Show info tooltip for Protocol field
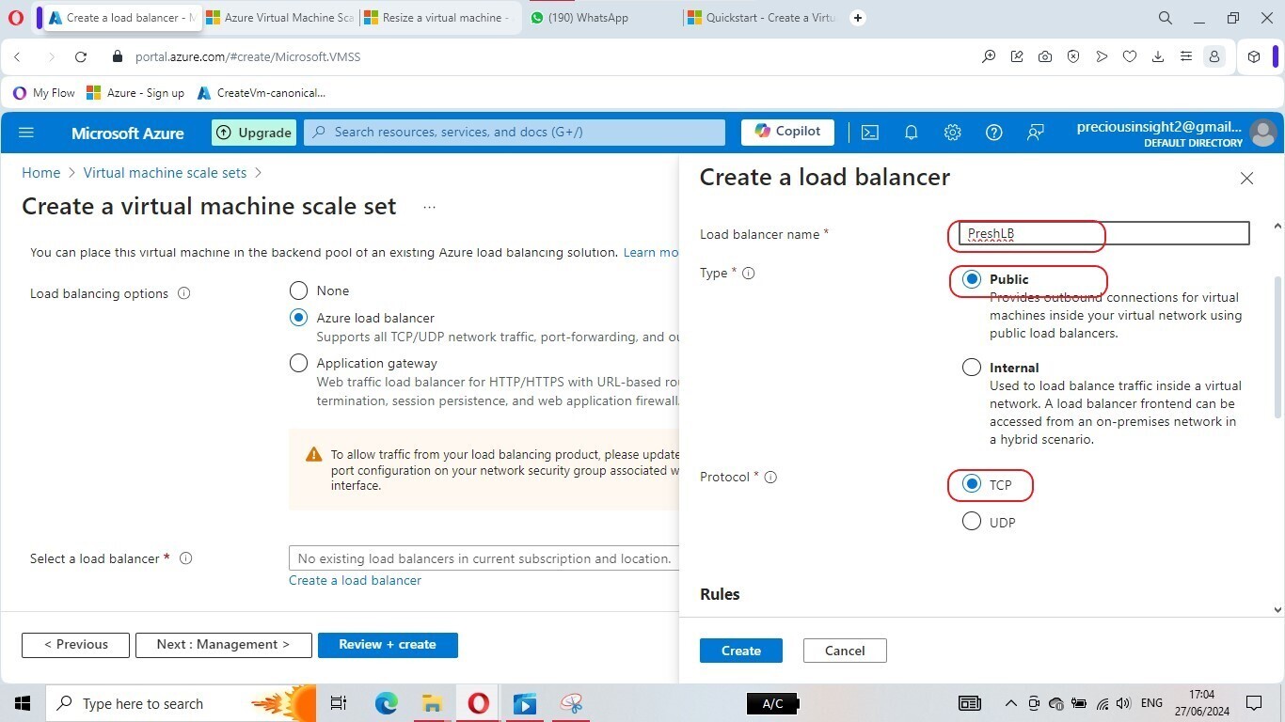This screenshot has width=1285, height=722. 770,478
